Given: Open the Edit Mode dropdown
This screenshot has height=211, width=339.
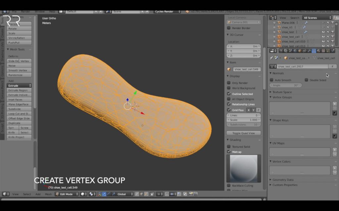Looking at the screenshot, I should [67, 194].
